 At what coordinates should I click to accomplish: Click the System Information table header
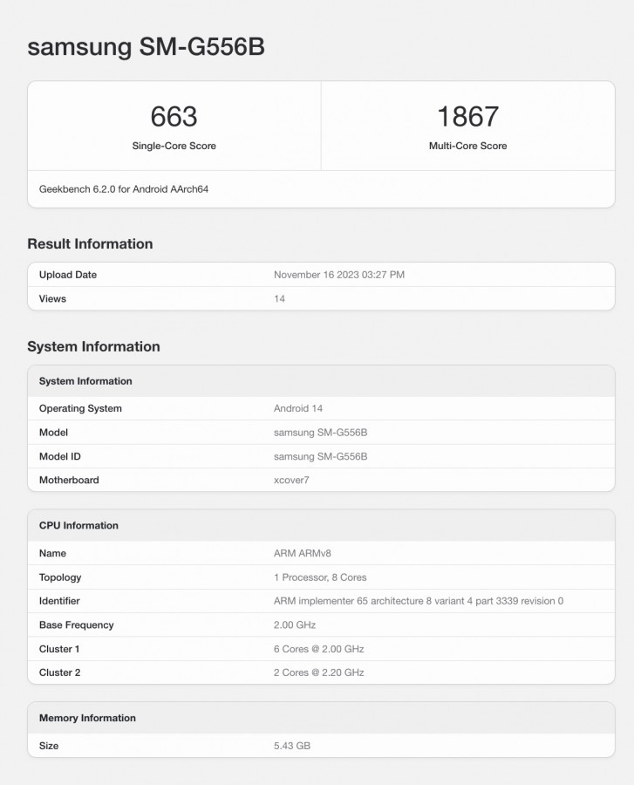click(85, 381)
